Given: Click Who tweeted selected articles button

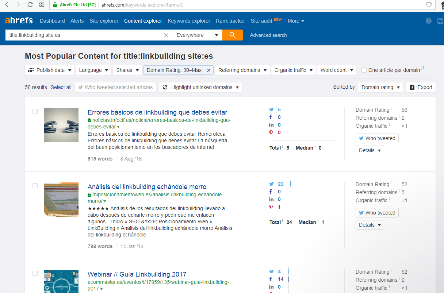Looking at the screenshot, I should point(116,87).
